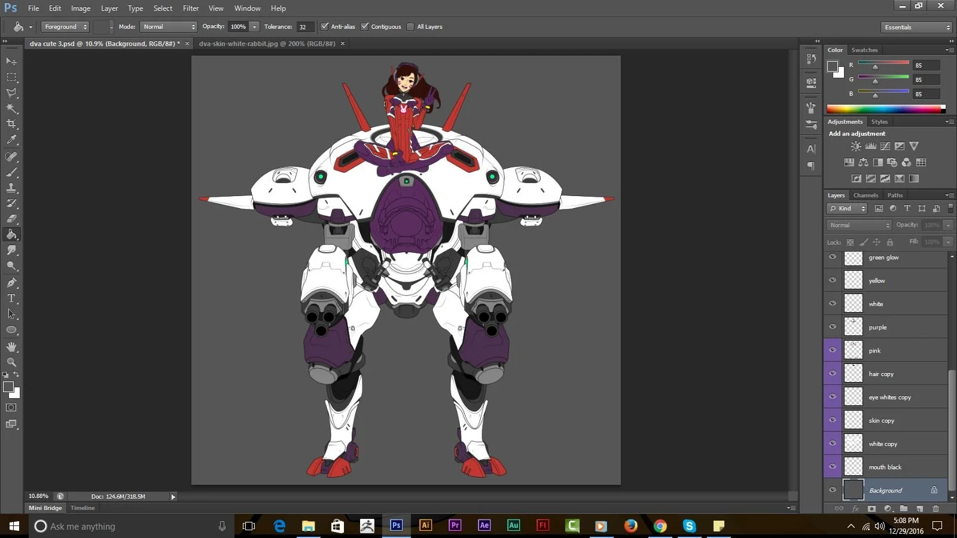Add a Brightness/Contrast adjustment
The height and width of the screenshot is (538, 957).
click(857, 146)
